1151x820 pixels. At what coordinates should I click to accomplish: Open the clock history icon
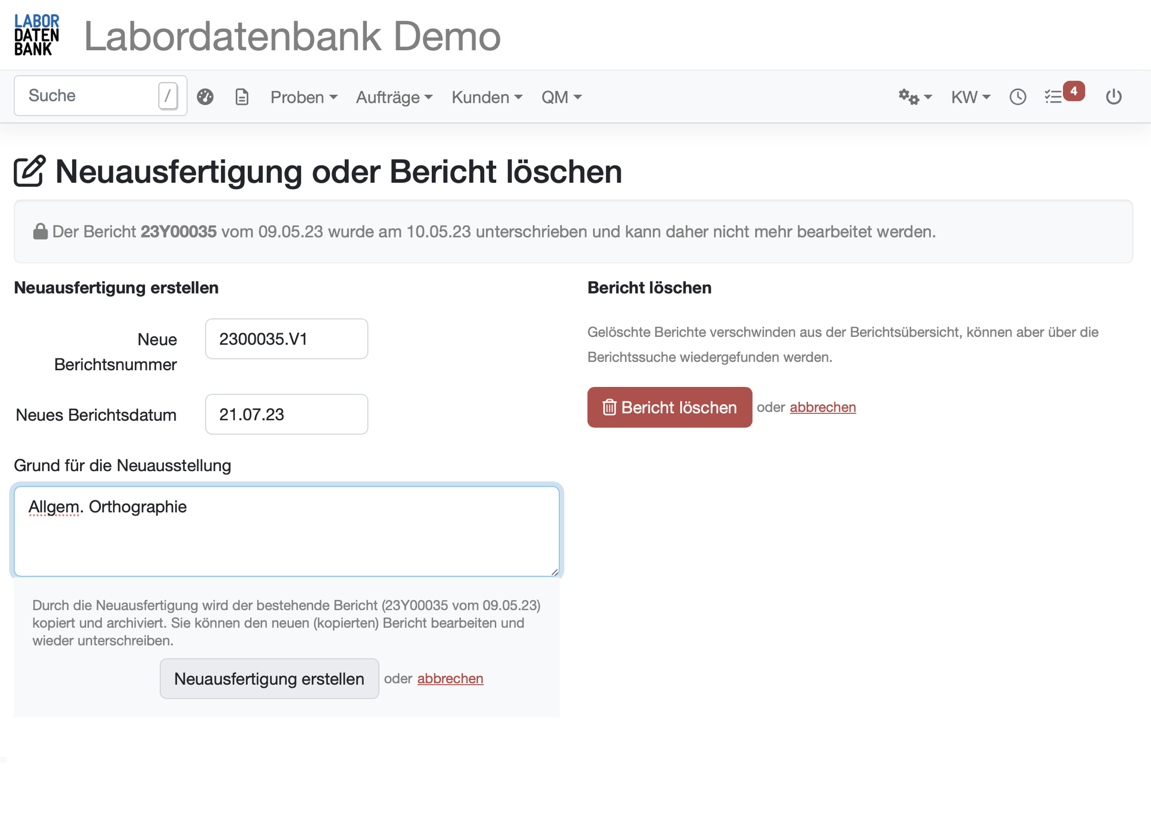(x=1018, y=96)
